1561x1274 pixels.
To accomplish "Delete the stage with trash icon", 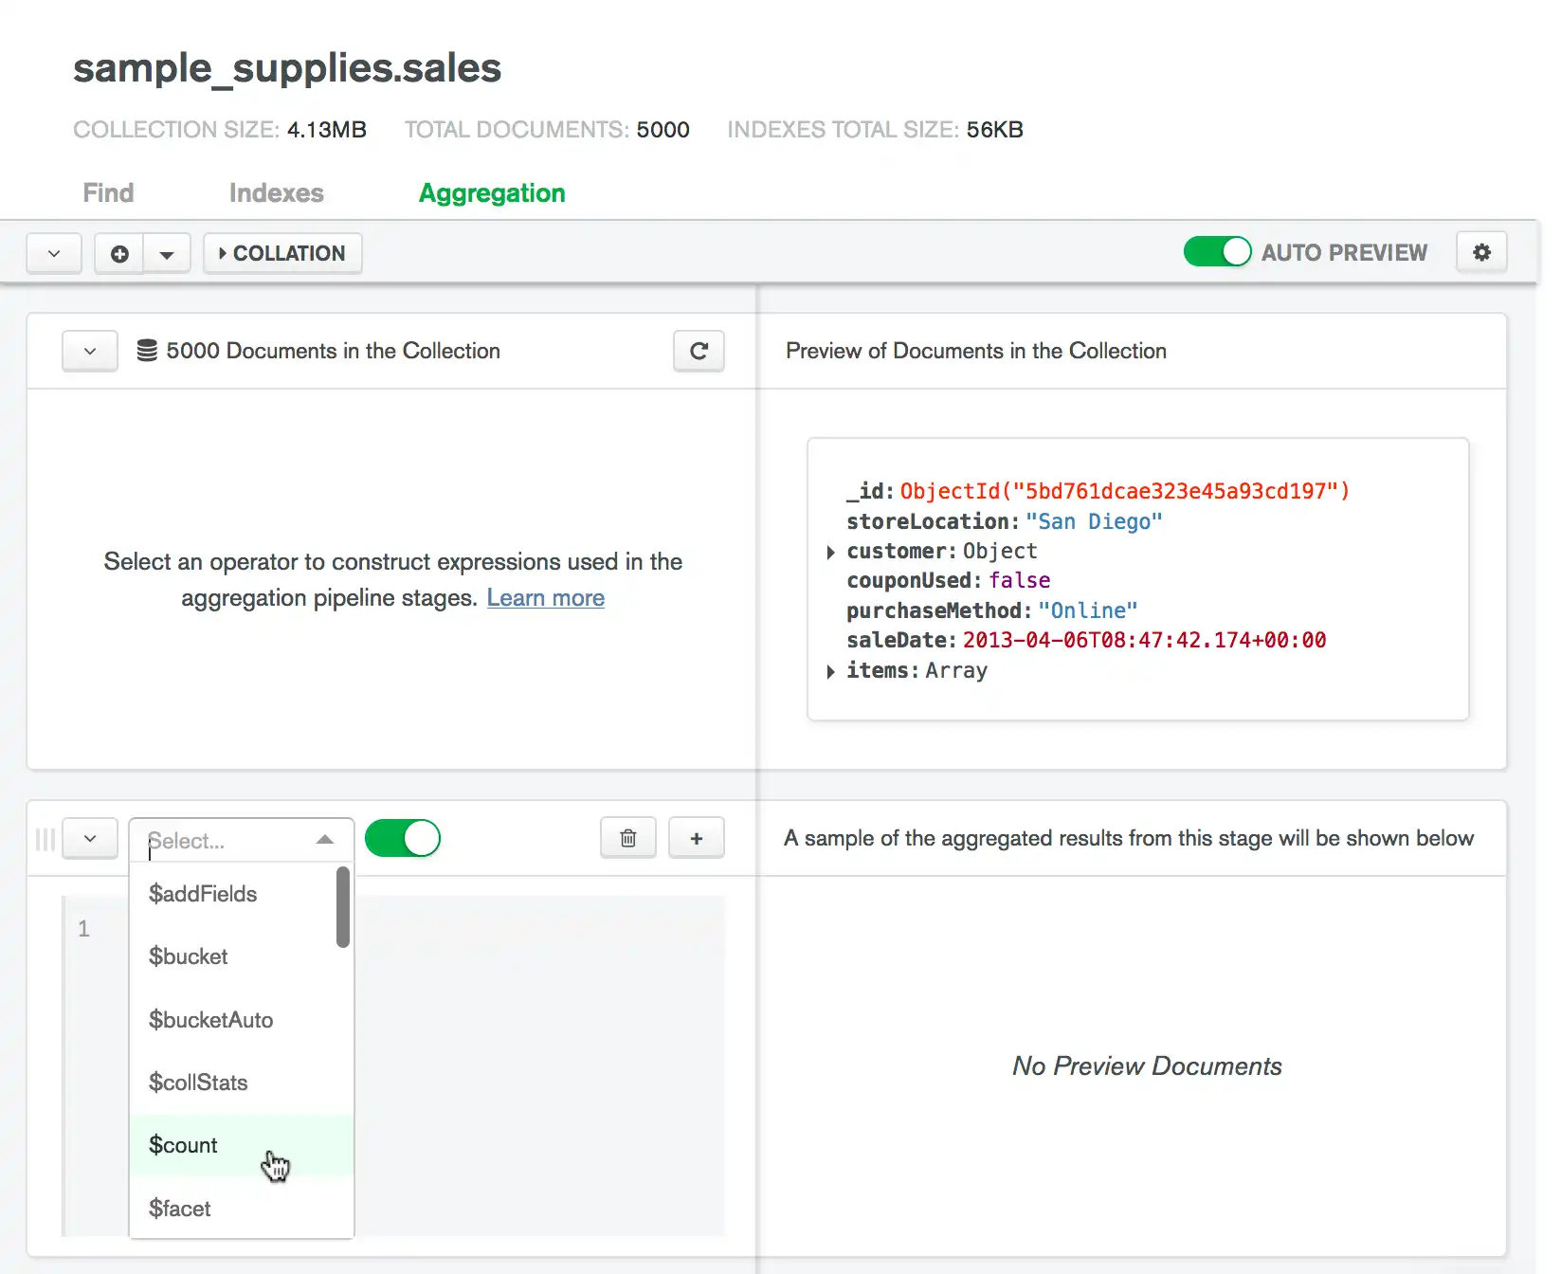I will tap(627, 838).
